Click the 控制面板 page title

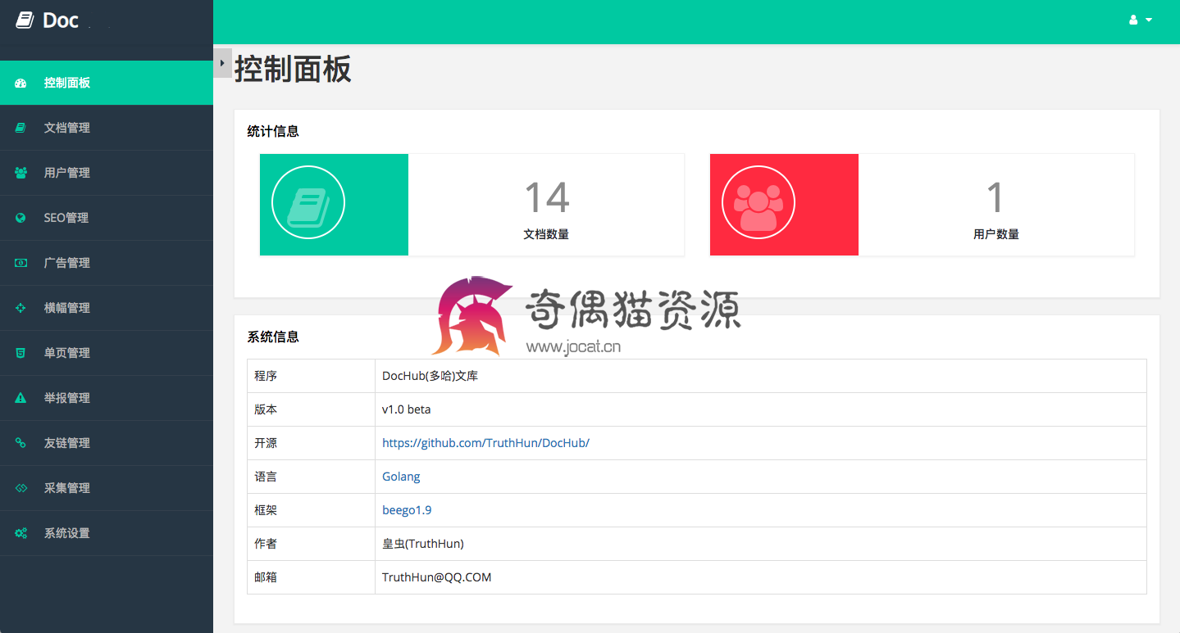[x=293, y=69]
